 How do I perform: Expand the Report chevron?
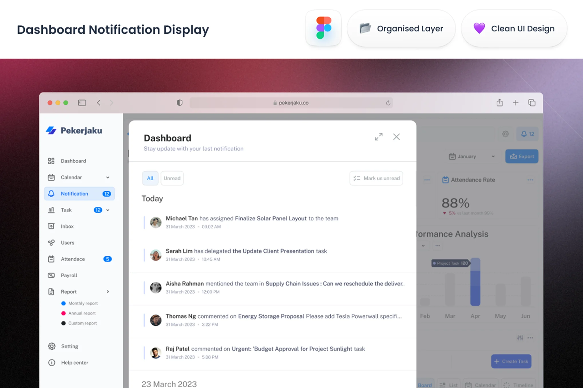tap(108, 292)
